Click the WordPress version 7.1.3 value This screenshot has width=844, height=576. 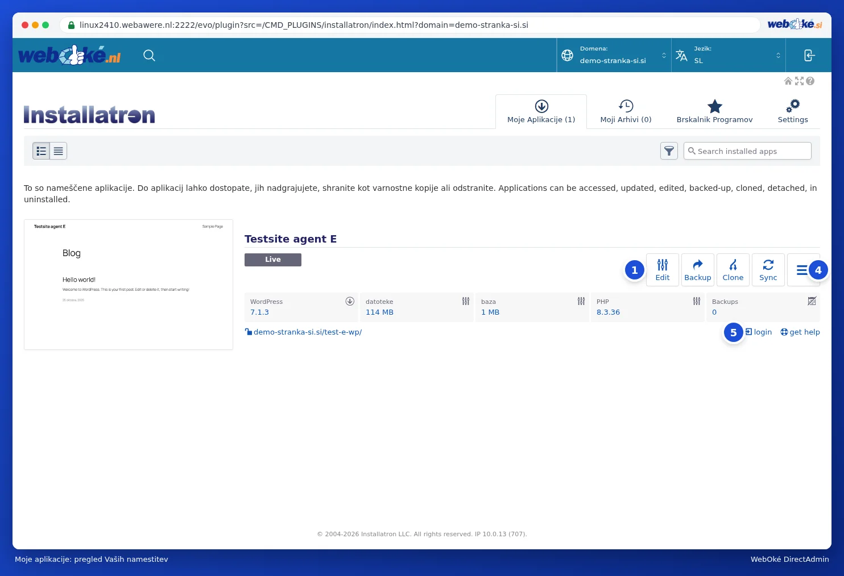click(x=259, y=312)
